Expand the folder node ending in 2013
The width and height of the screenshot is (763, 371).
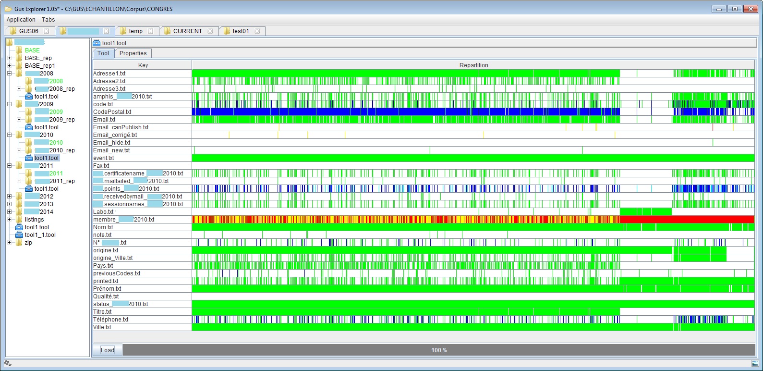point(9,204)
